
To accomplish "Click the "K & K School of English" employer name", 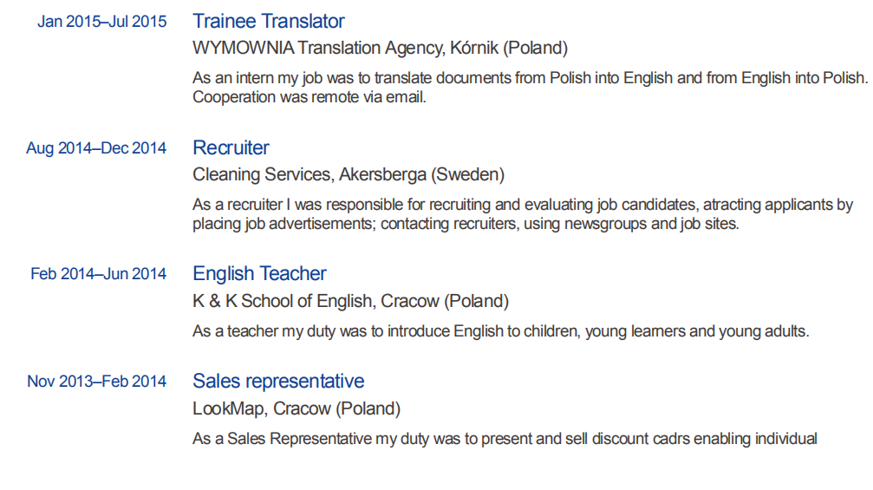I will (x=285, y=301).
